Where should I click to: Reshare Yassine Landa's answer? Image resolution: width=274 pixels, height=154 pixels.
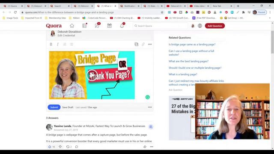[68, 147]
